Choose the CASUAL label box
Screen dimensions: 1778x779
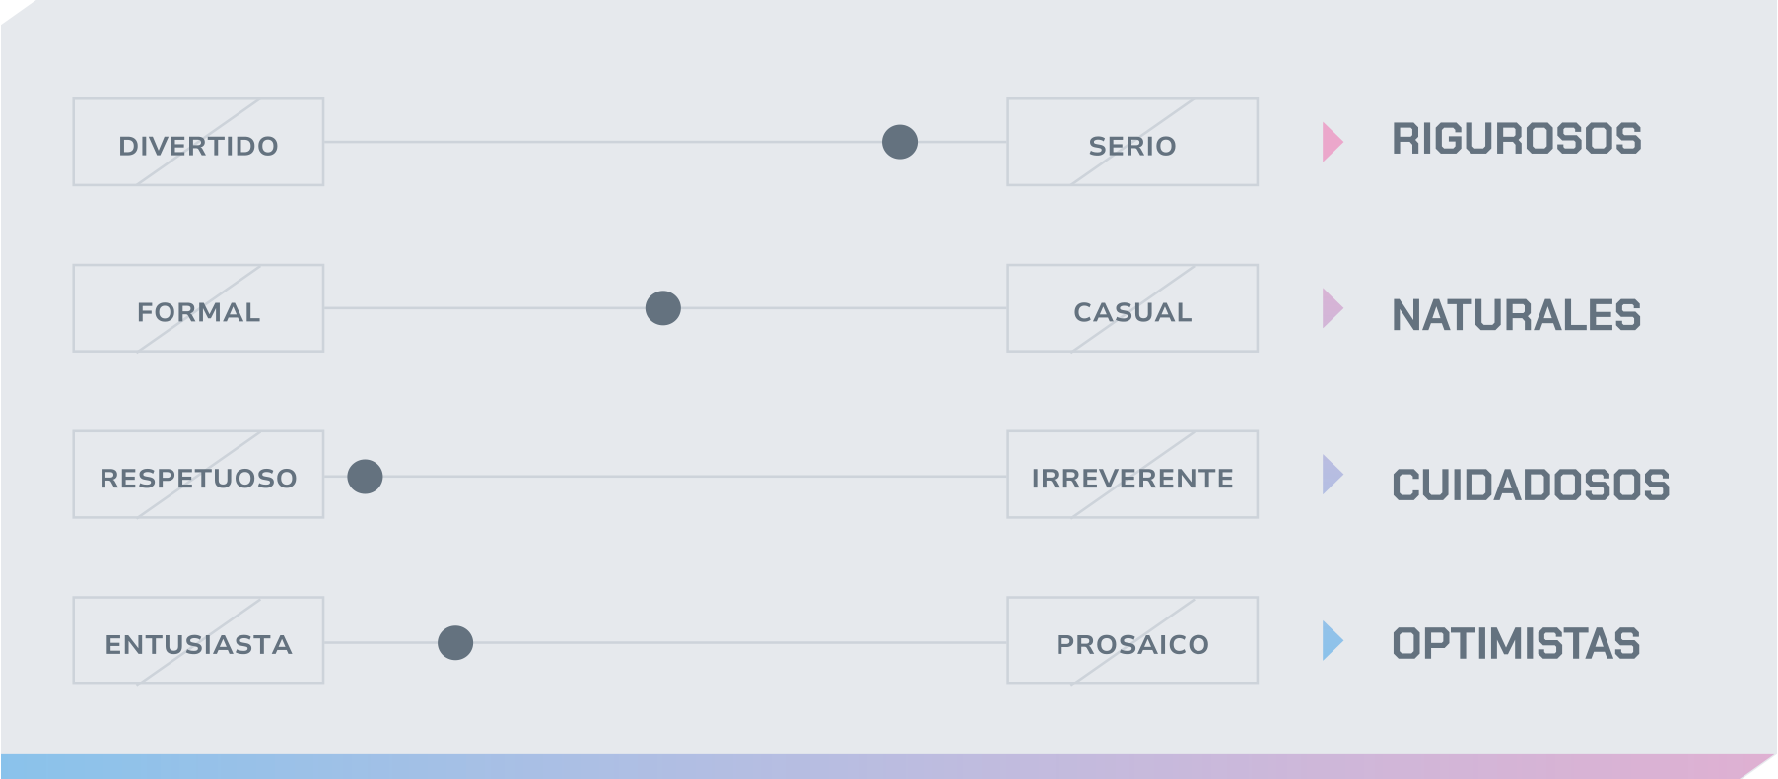pyautogui.click(x=1132, y=308)
